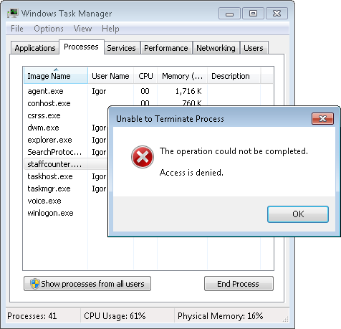Select the agent.exe process row
The image size is (341, 329).
148,91
